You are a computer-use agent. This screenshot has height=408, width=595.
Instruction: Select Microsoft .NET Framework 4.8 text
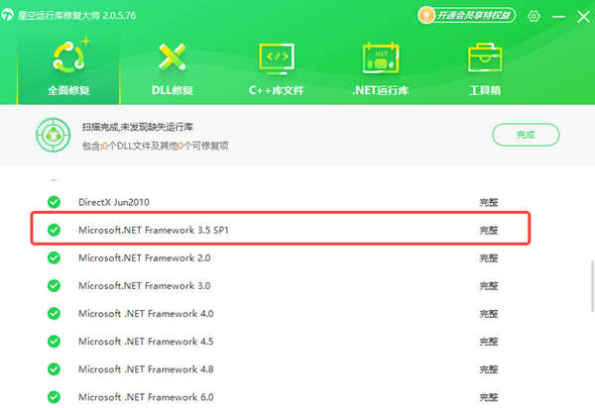(x=146, y=369)
